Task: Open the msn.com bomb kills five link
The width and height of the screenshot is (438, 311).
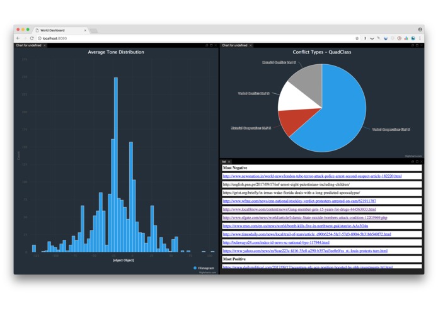Action: 296,226
